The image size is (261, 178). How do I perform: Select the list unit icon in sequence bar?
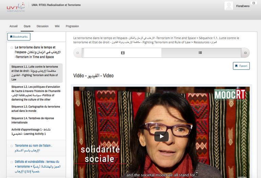[x=200, y=53]
